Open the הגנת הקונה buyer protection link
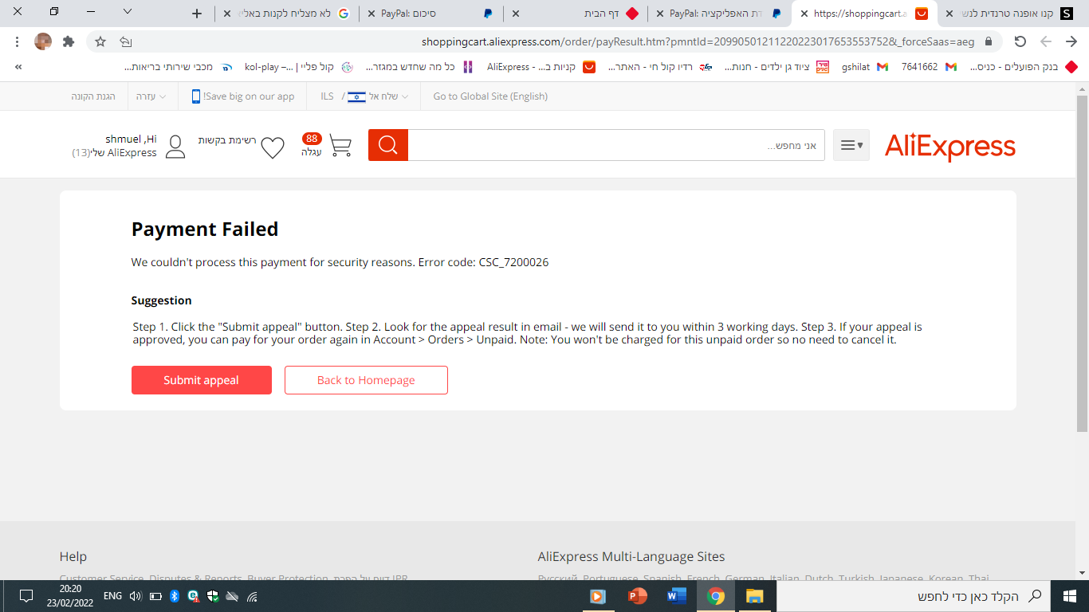Screen dimensions: 1089x612 point(93,96)
